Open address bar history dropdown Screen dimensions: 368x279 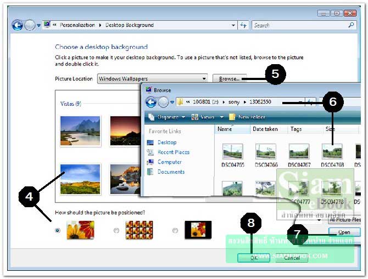pos(233,25)
